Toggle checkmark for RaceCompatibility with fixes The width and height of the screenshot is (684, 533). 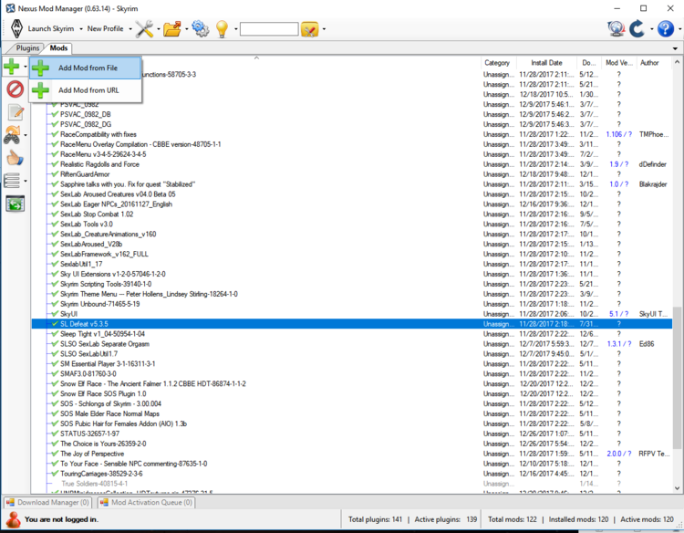coord(55,134)
